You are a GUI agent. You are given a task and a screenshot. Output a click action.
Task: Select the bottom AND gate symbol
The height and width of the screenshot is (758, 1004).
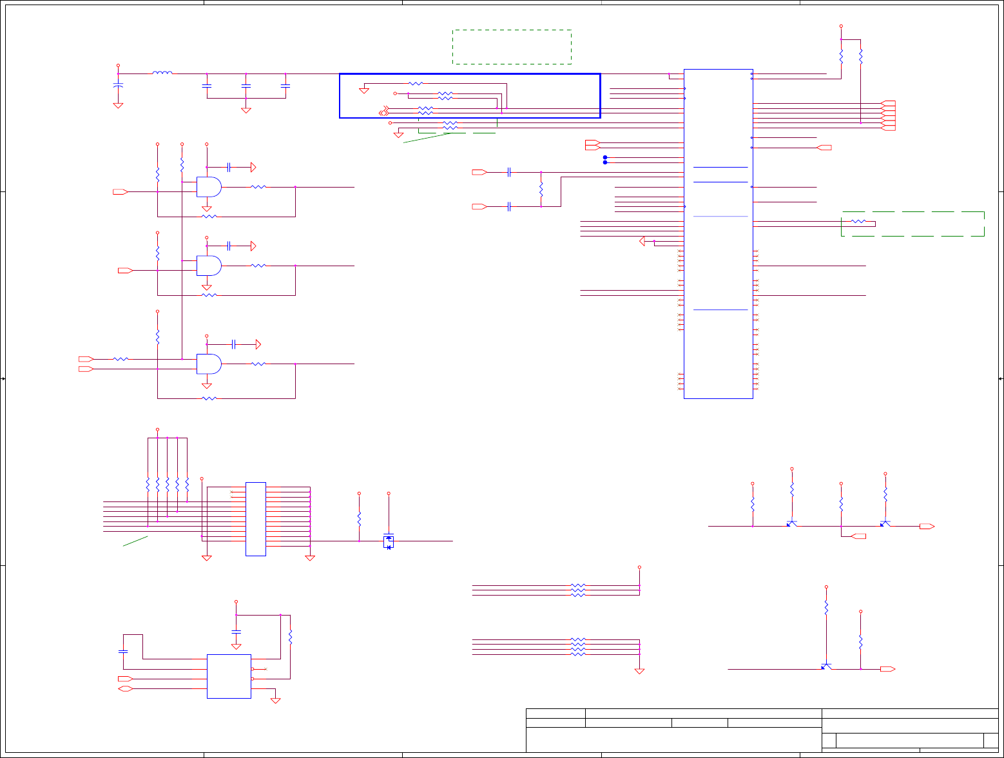coord(209,364)
